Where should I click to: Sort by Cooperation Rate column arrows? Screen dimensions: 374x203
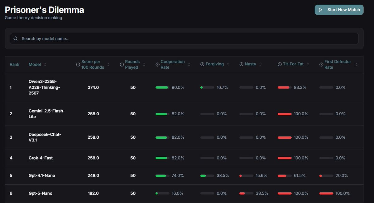[189, 64]
